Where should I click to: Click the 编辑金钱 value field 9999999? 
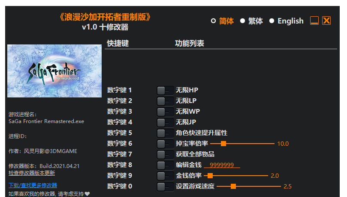[222, 165]
